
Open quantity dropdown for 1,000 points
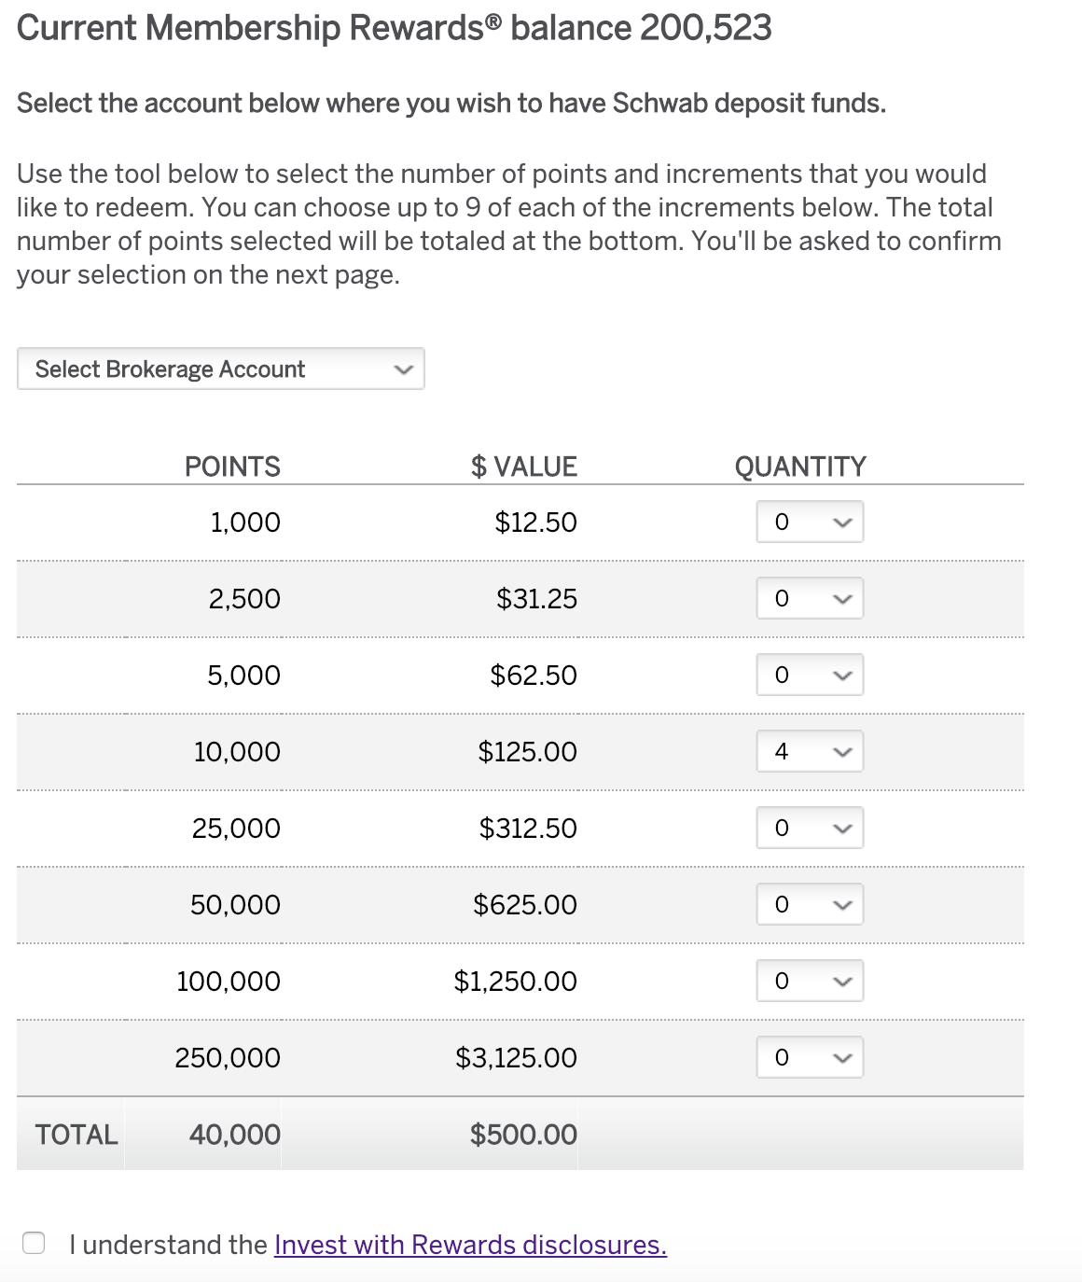810,522
